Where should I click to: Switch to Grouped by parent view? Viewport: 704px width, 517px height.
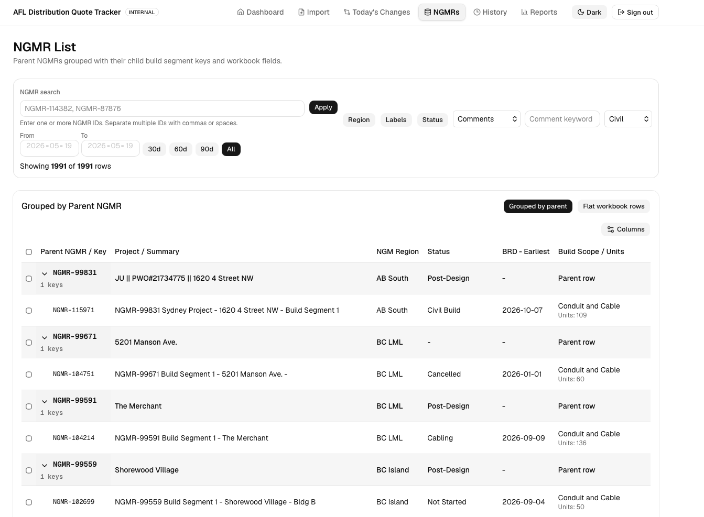coord(538,206)
